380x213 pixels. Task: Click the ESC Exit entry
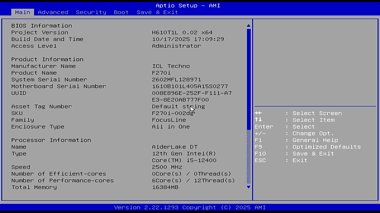(281, 160)
